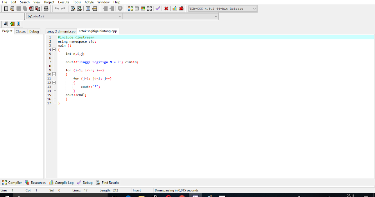Open the Help menu
Screen dimensions: 375x197
(117, 2)
